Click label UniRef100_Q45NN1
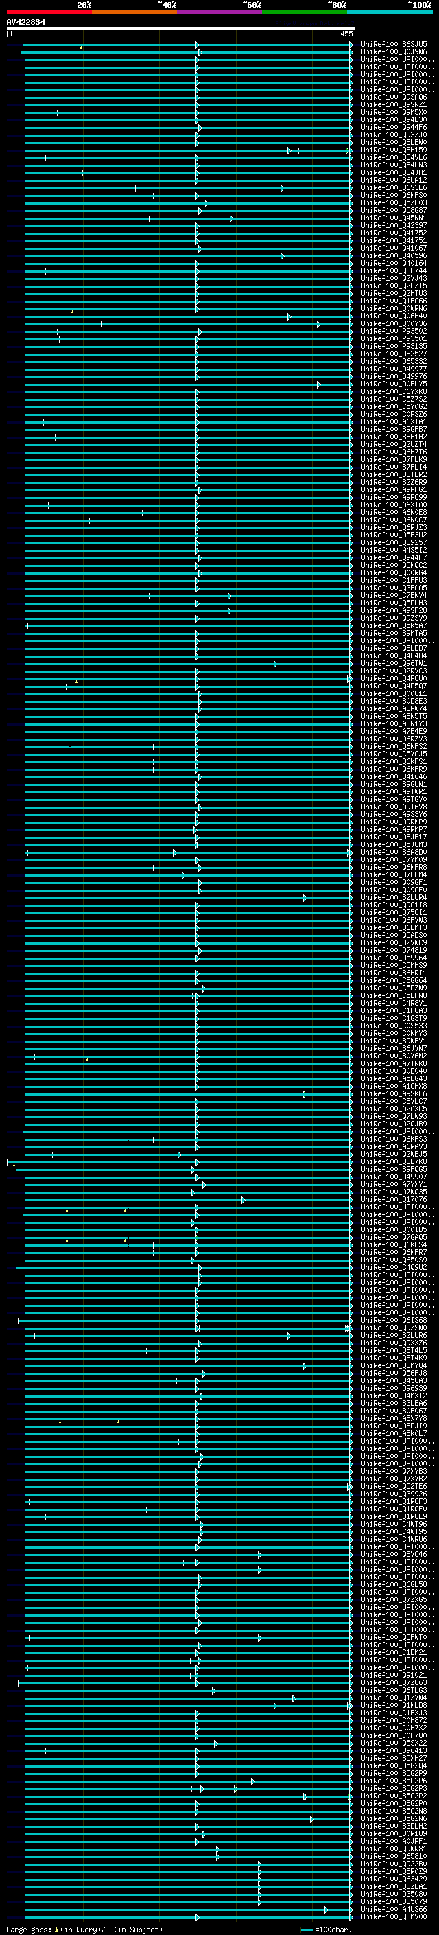Image resolution: width=439 pixels, height=1935 pixels. tap(394, 218)
